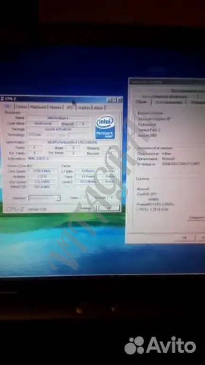Switch to the Mainboard tab in CPU-Z
This screenshot has width=205, height=365.
(x=38, y=107)
